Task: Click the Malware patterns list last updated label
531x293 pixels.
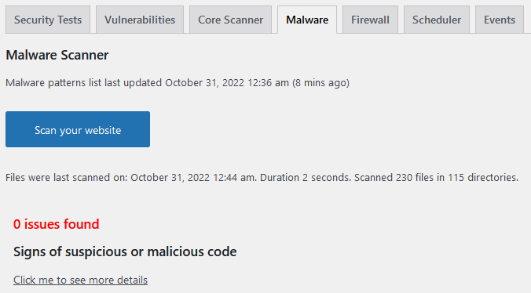Action: (83, 83)
